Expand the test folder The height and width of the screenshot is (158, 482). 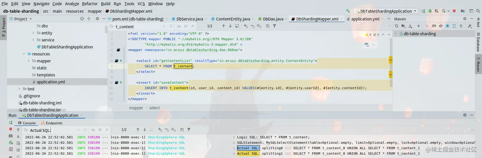tap(19, 89)
